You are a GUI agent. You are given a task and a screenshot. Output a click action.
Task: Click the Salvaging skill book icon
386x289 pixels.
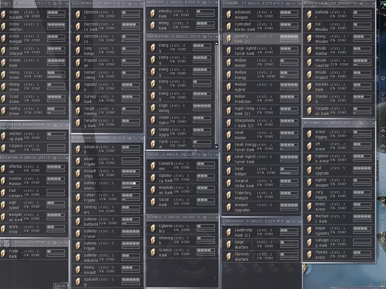click(309, 243)
